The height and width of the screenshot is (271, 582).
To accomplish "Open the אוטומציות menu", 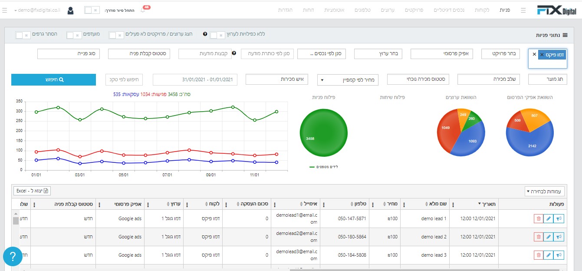I will click(x=334, y=10).
